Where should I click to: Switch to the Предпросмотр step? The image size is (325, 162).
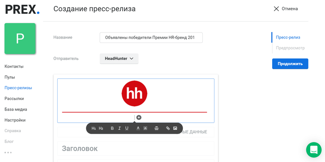coord(290,48)
